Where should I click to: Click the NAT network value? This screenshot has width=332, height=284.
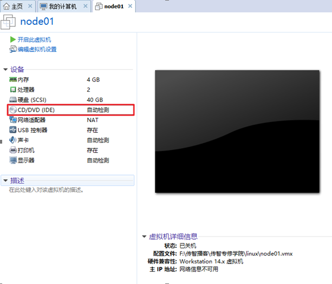[93, 120]
